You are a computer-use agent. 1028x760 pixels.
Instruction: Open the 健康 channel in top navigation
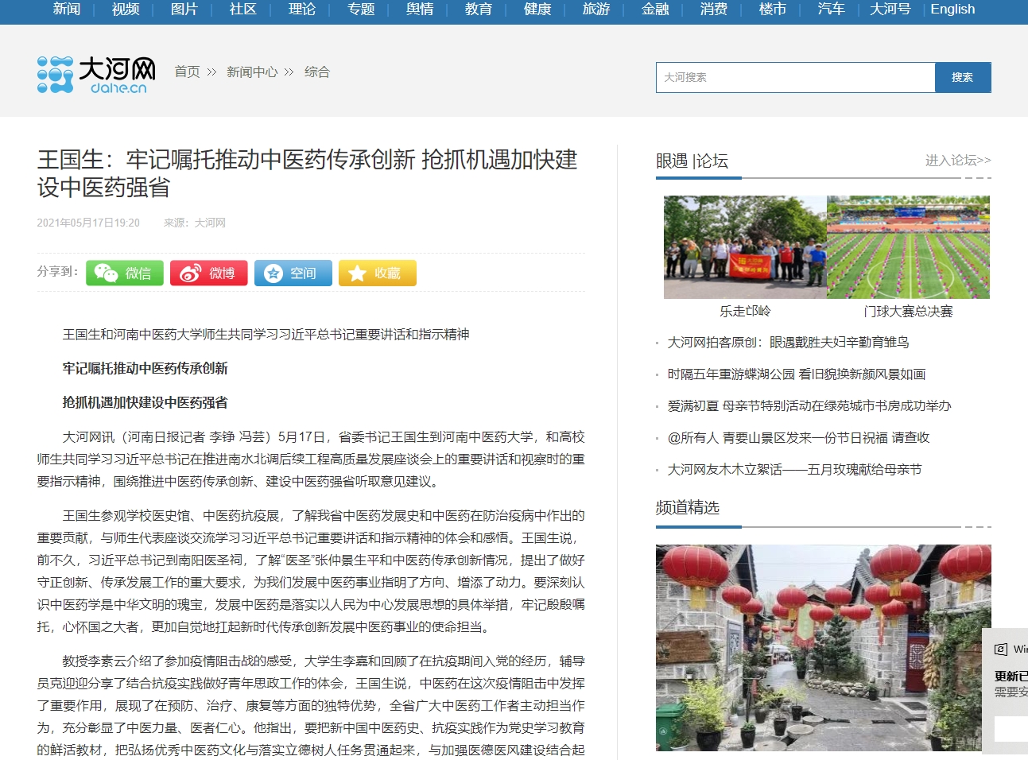click(537, 10)
